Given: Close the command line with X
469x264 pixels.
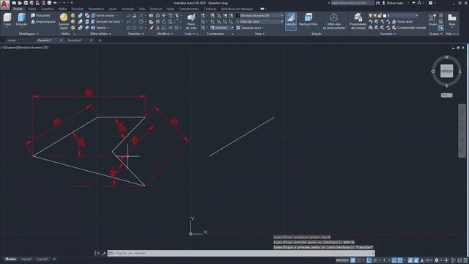Looking at the screenshot, I should [98, 253].
